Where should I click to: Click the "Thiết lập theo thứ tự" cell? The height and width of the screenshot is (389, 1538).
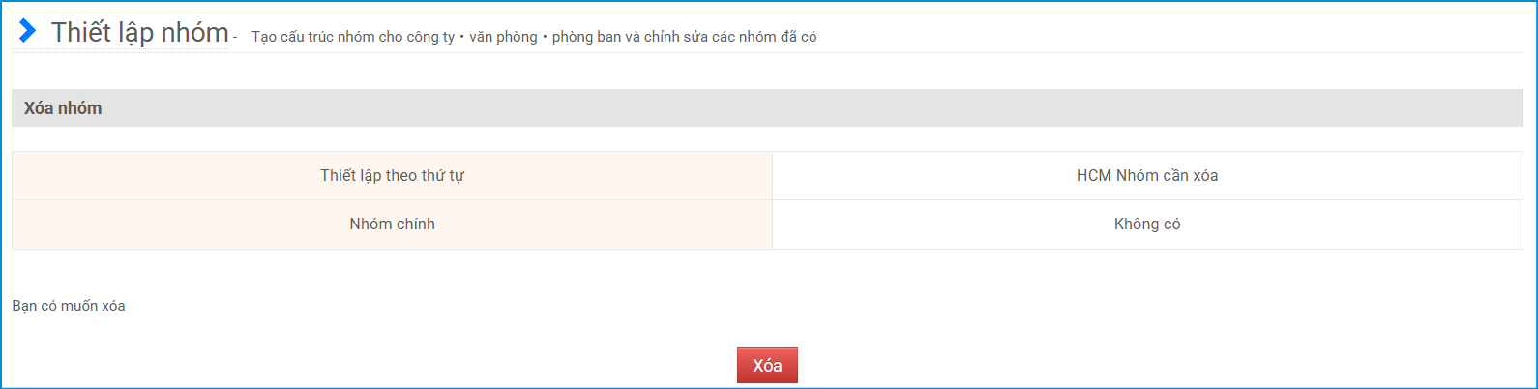(392, 176)
